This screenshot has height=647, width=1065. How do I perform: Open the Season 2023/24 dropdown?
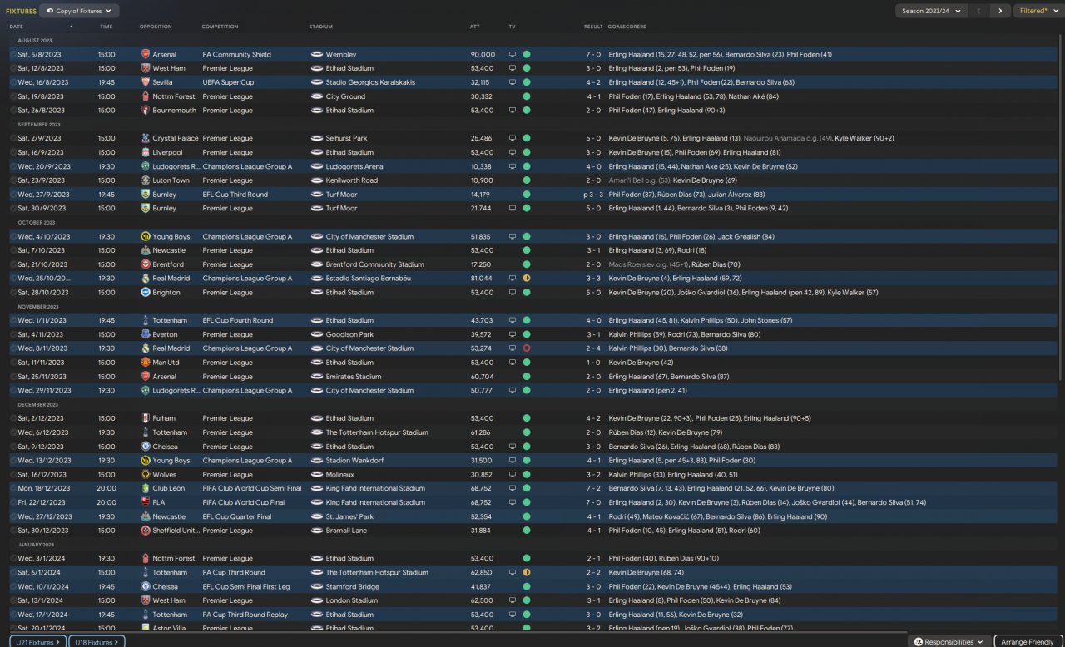(x=930, y=11)
